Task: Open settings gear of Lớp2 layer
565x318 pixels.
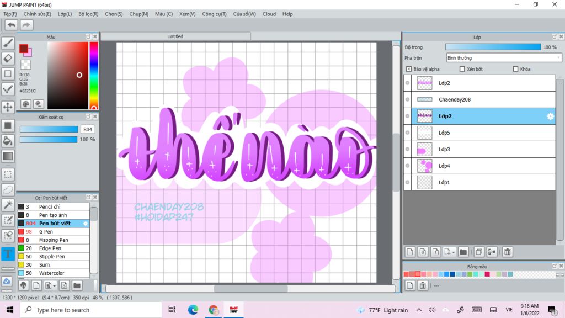Action: pyautogui.click(x=550, y=116)
